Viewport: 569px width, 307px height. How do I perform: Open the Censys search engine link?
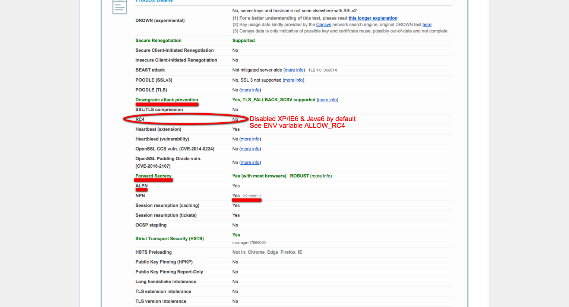323,25
